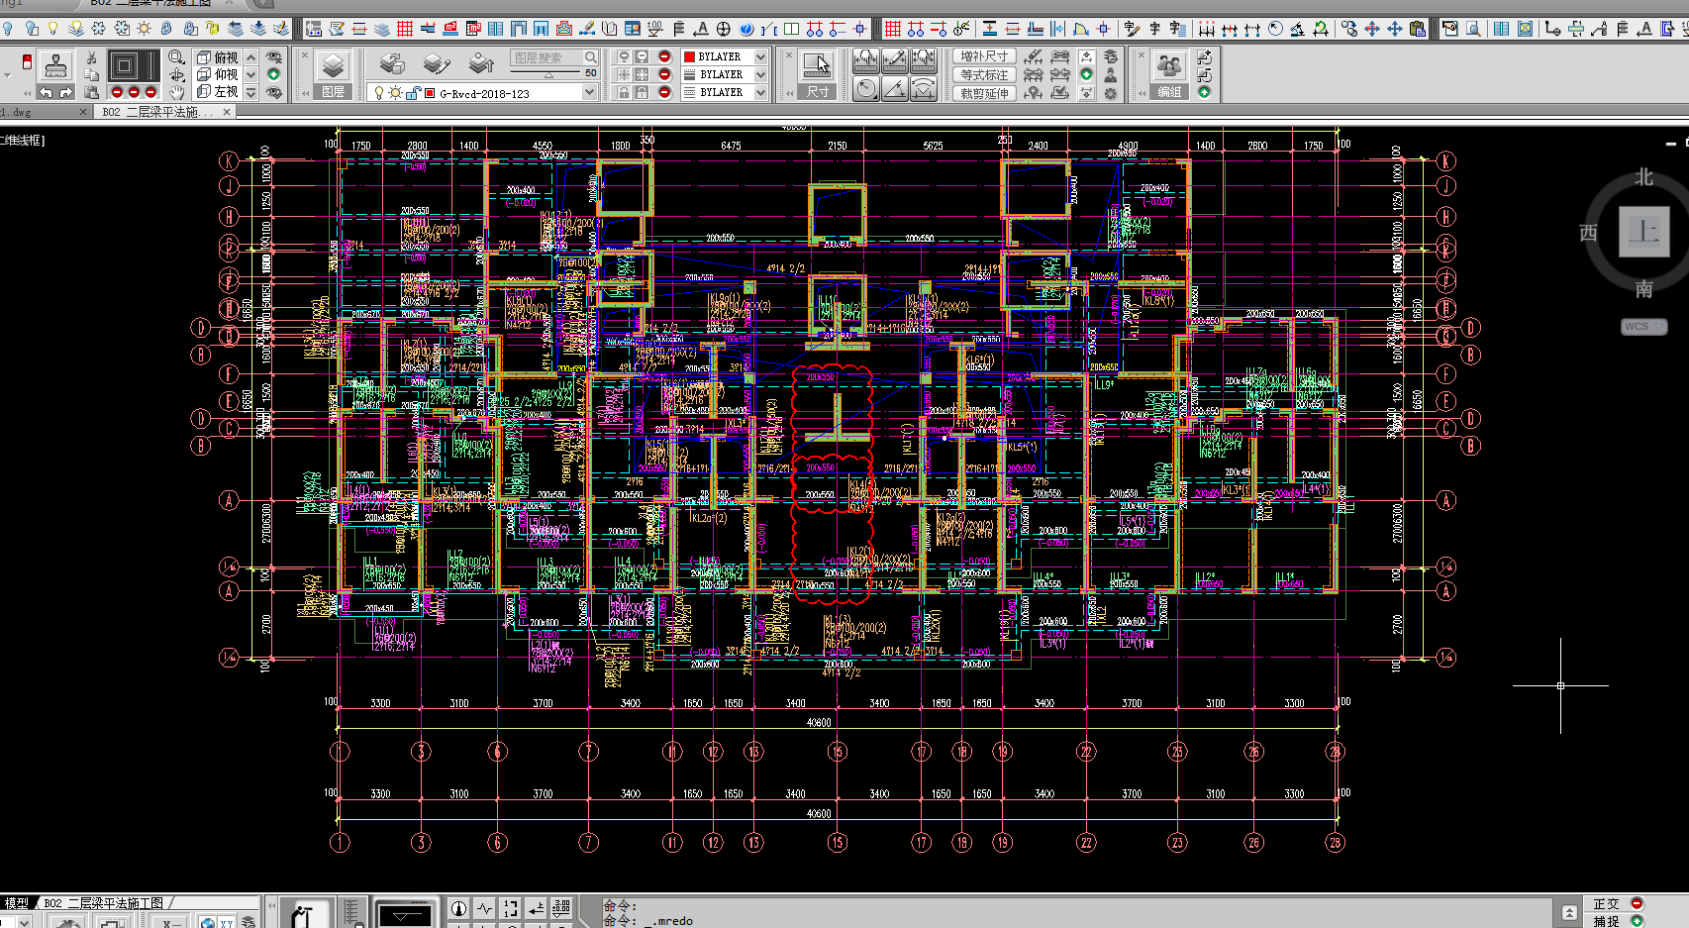Open the color BYLAYER dropdown

point(760,57)
